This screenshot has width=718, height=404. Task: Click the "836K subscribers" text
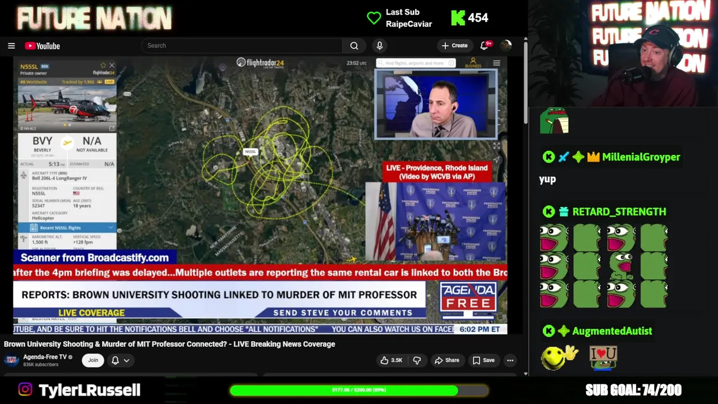41,365
